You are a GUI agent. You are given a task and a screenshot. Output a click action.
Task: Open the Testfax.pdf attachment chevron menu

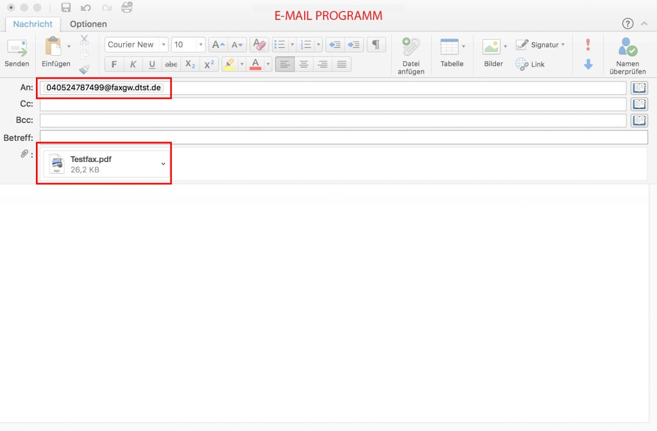[x=163, y=164]
